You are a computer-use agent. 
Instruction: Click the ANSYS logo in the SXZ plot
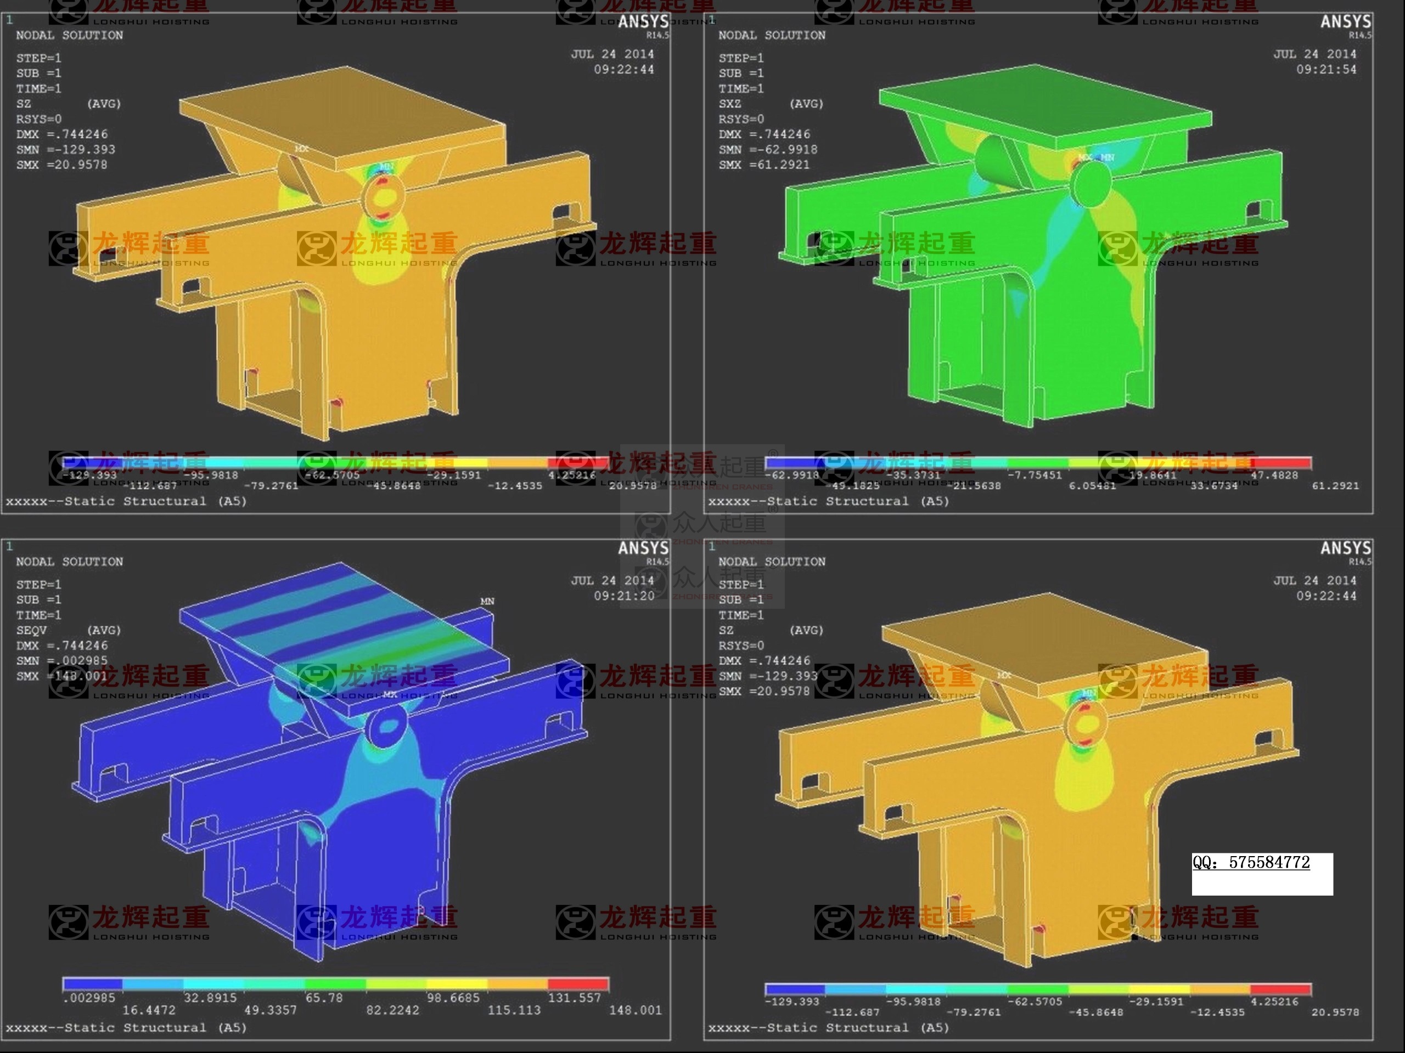pos(1345,22)
